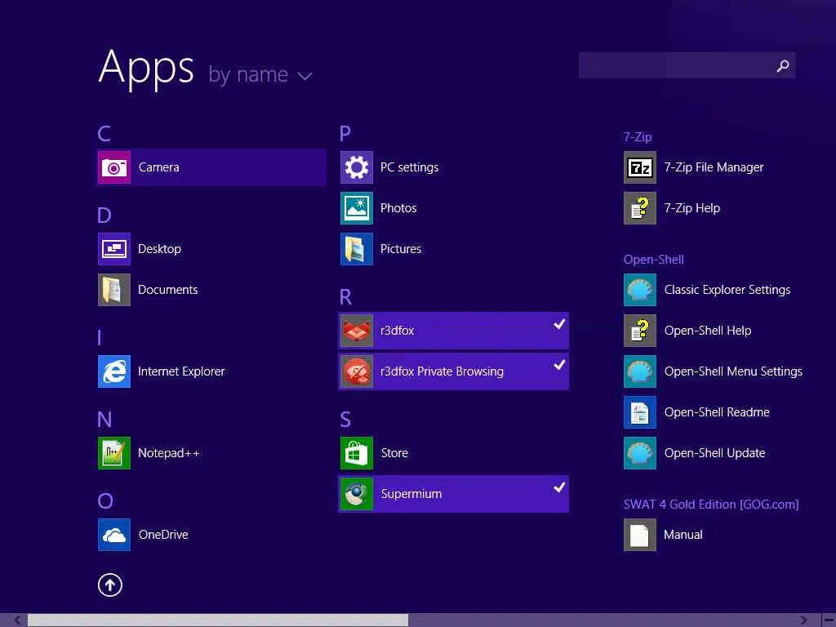This screenshot has height=627, width=836.
Task: Click inside the apps search field
Action: [687, 65]
